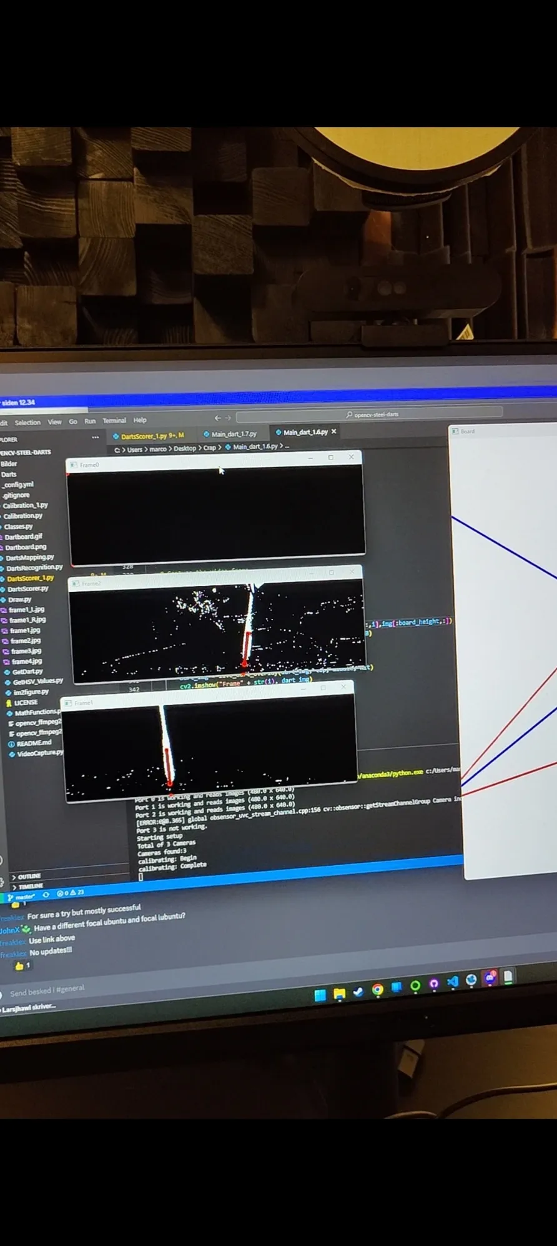Open frame1.jpg image
The image size is (557, 1246).
(24, 630)
